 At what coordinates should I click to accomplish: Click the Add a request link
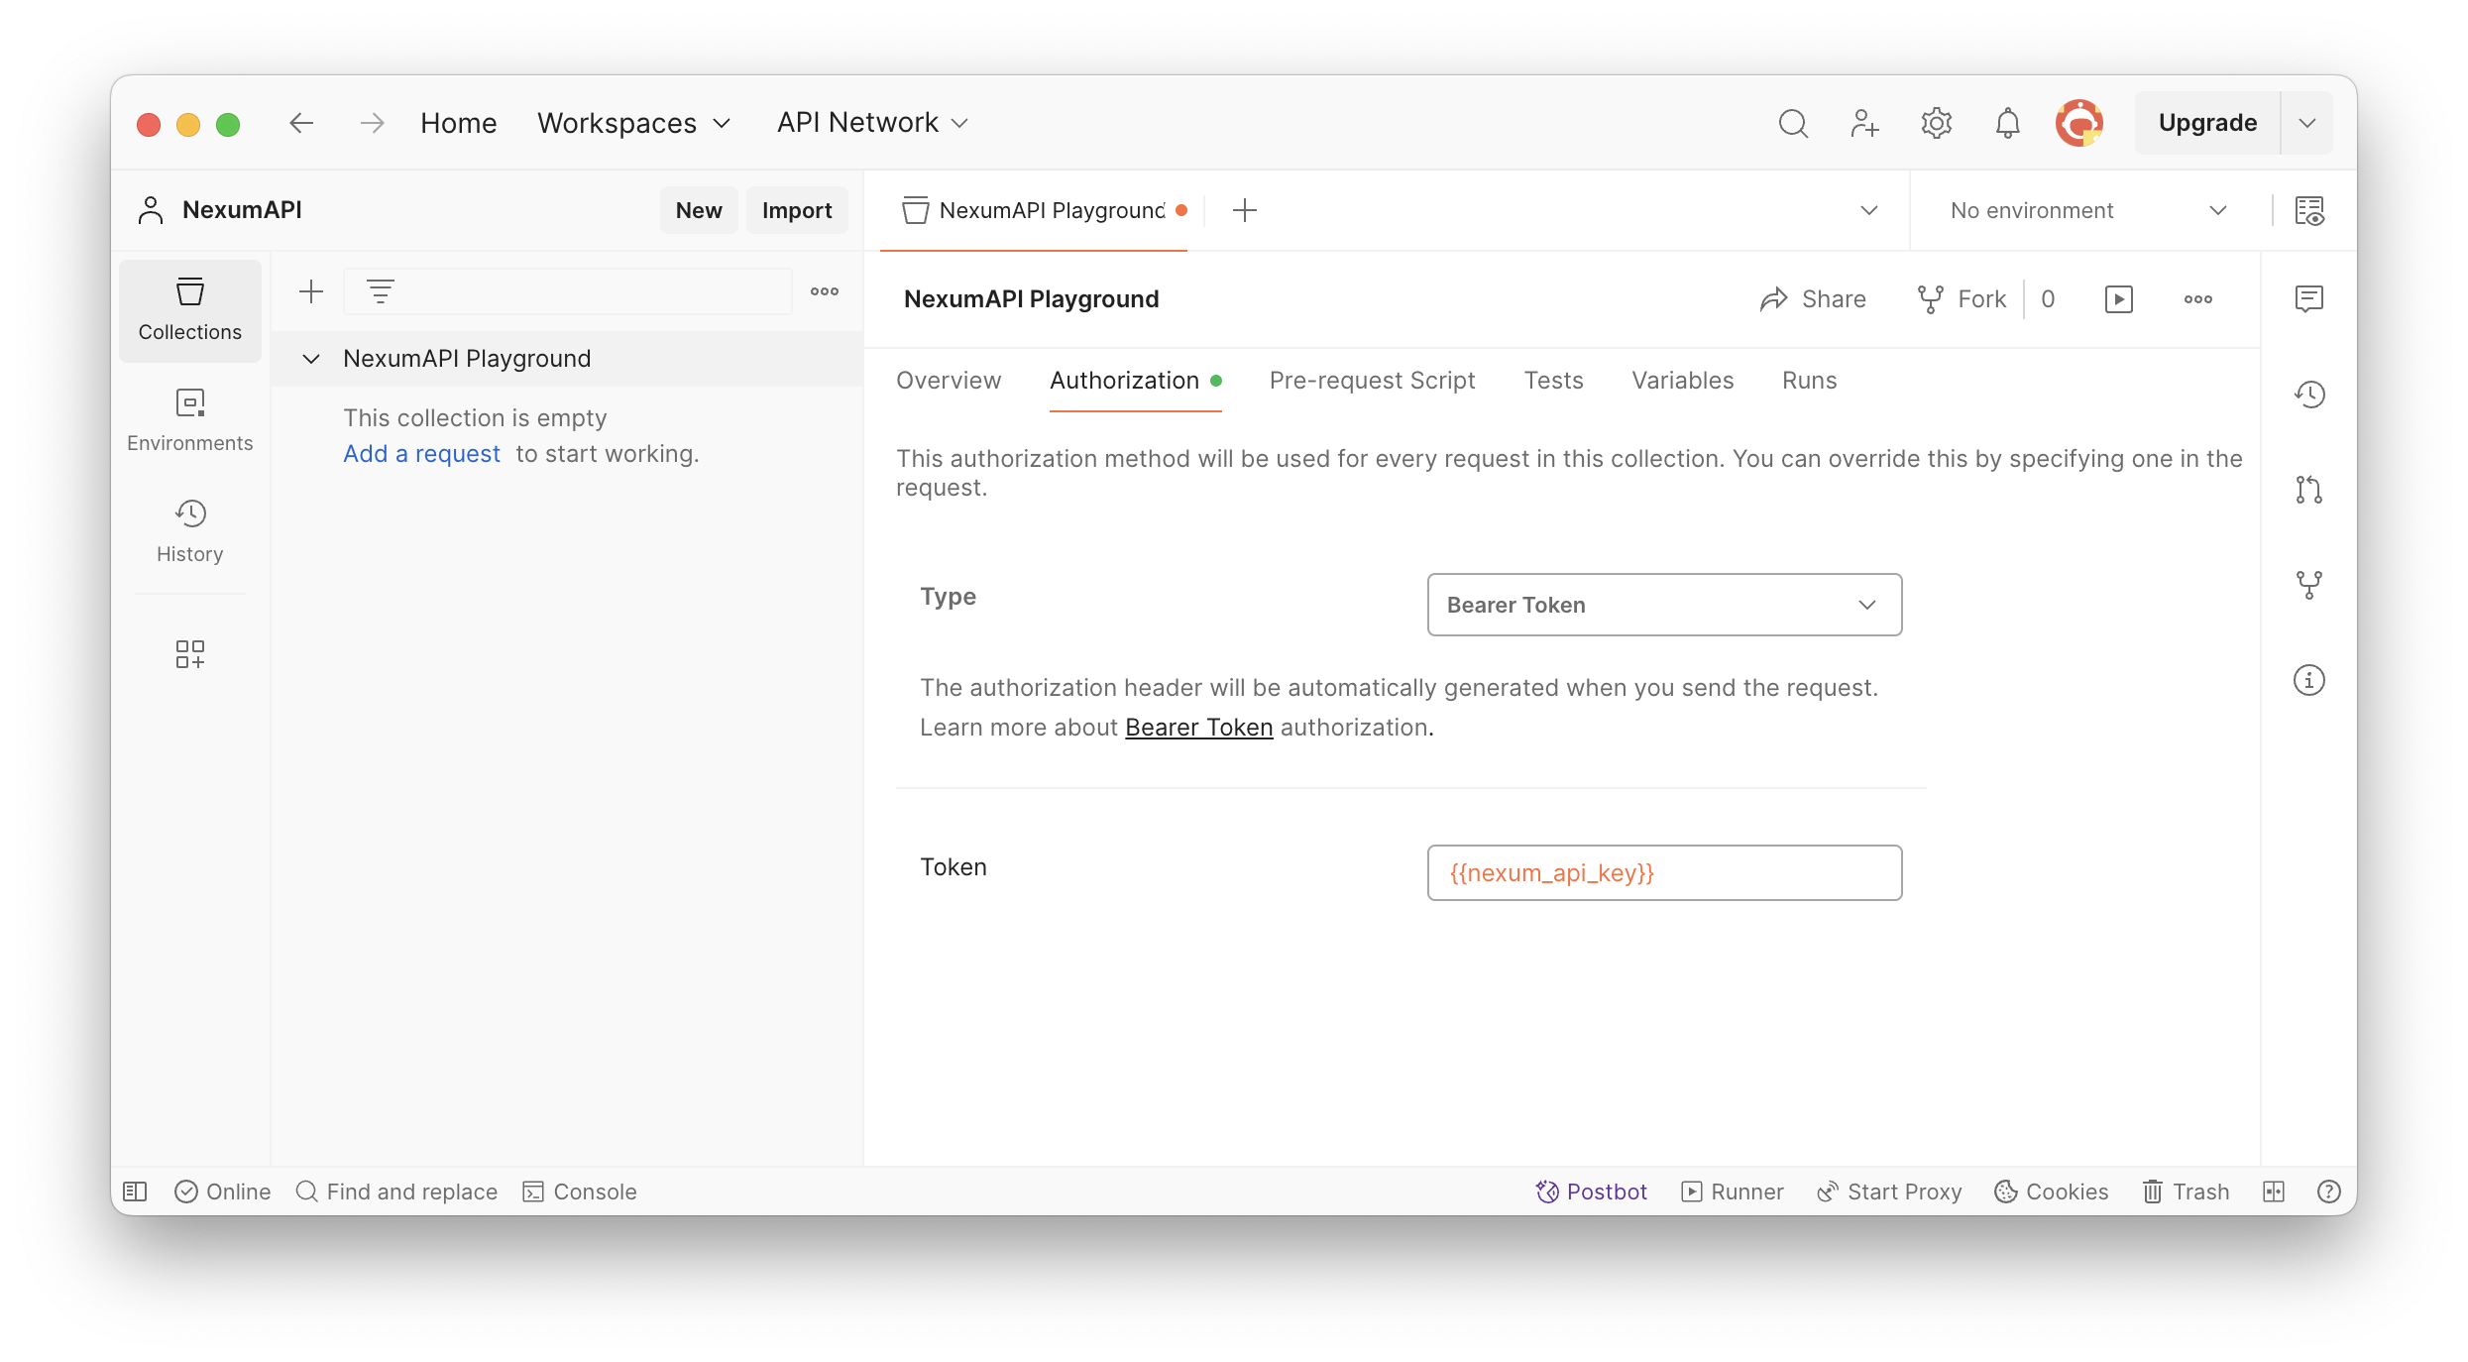point(421,454)
